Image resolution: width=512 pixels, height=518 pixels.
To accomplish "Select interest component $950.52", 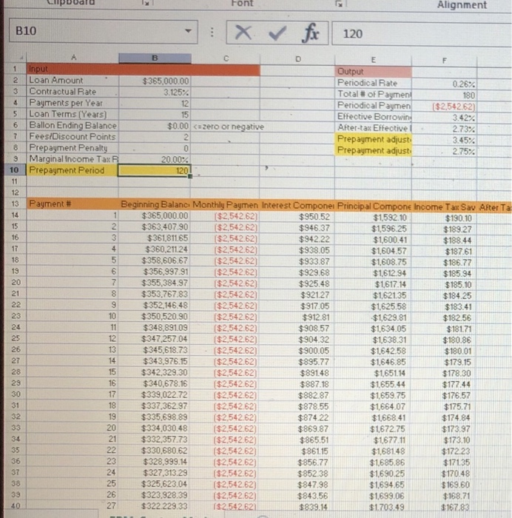I will coord(297,217).
